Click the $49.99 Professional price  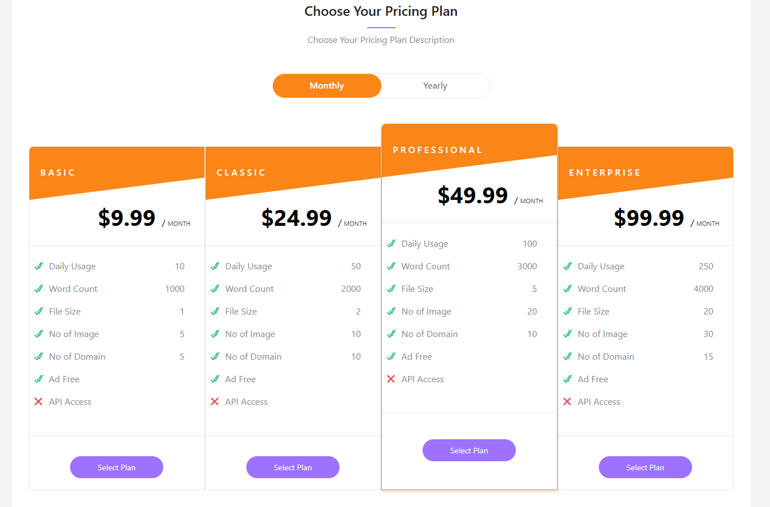tap(473, 195)
